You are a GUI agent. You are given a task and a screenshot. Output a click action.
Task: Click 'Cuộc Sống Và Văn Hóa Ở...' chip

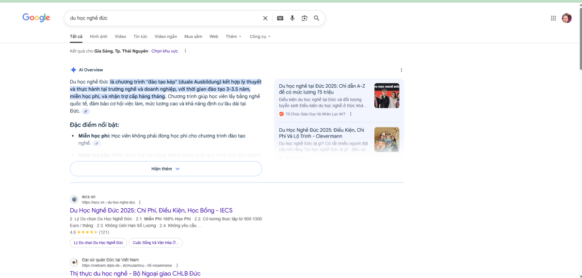point(156,243)
